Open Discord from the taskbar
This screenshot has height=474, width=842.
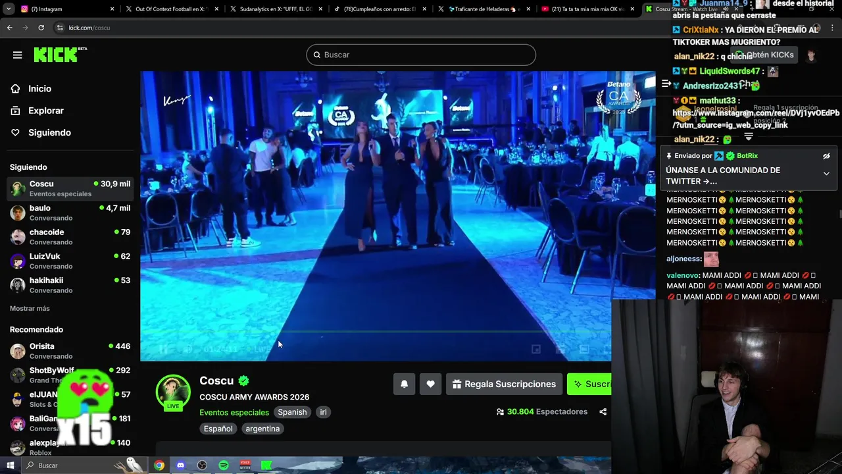click(x=180, y=465)
